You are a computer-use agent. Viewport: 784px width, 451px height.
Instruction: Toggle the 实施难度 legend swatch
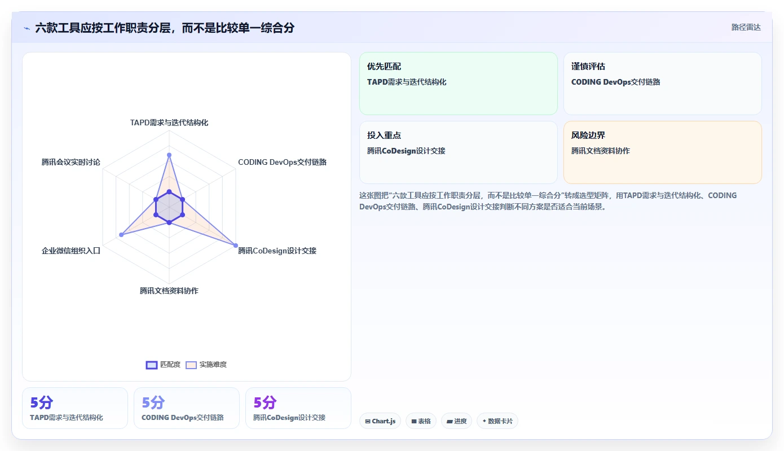[x=191, y=365]
